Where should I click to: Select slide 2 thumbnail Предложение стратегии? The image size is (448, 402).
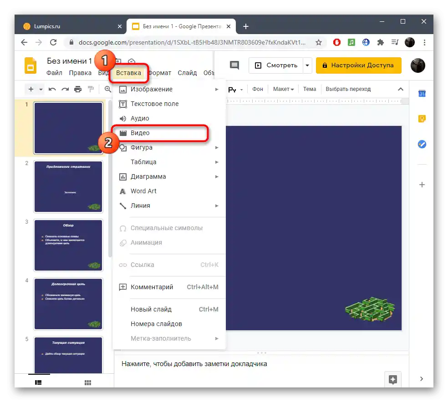[x=68, y=186]
